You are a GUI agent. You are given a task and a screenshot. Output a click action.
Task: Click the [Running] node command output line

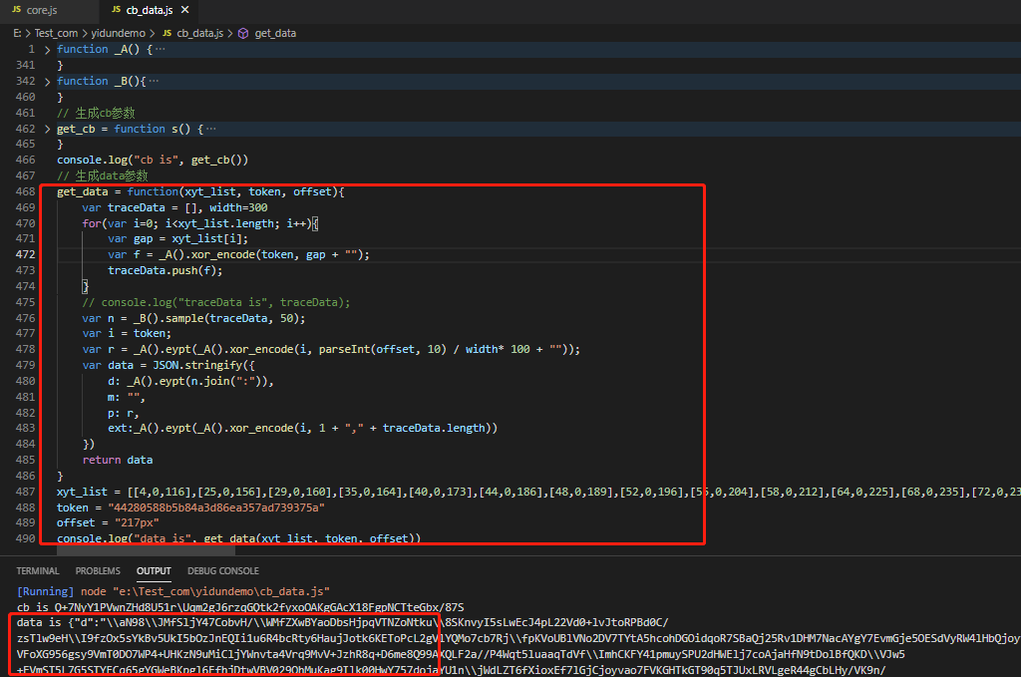coord(173,591)
